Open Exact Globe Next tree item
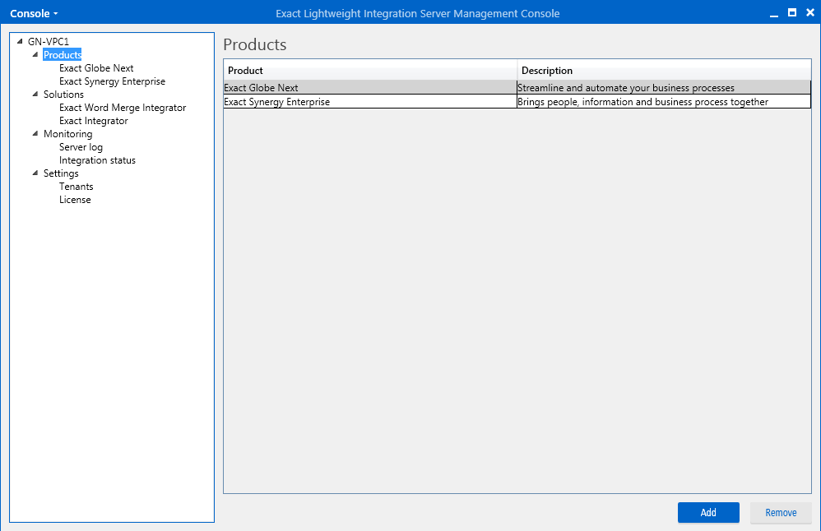821x531 pixels. [x=96, y=68]
